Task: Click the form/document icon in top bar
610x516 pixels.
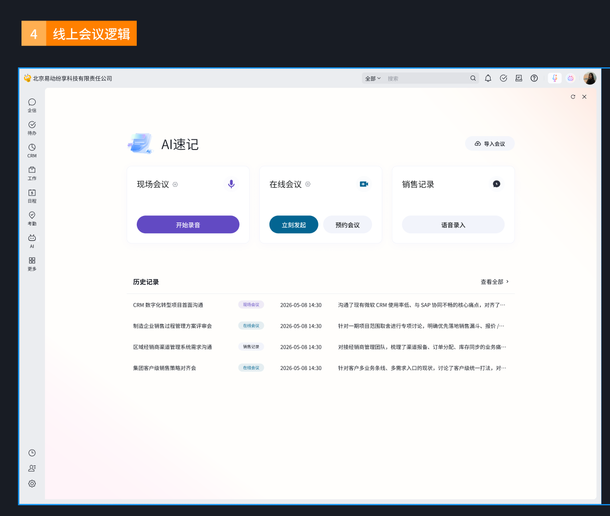Action: tap(519, 78)
